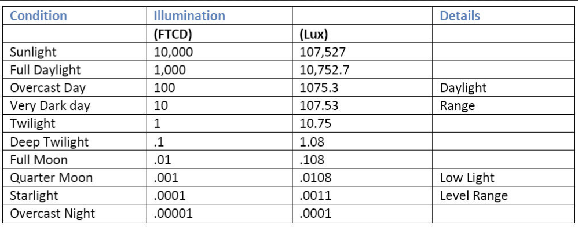Click the 107,527 Lux value
This screenshot has height=227, width=578.
pyautogui.click(x=323, y=52)
